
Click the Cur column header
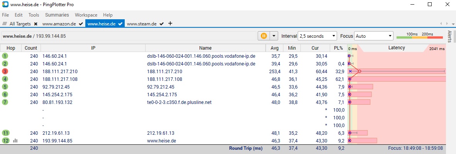point(315,48)
